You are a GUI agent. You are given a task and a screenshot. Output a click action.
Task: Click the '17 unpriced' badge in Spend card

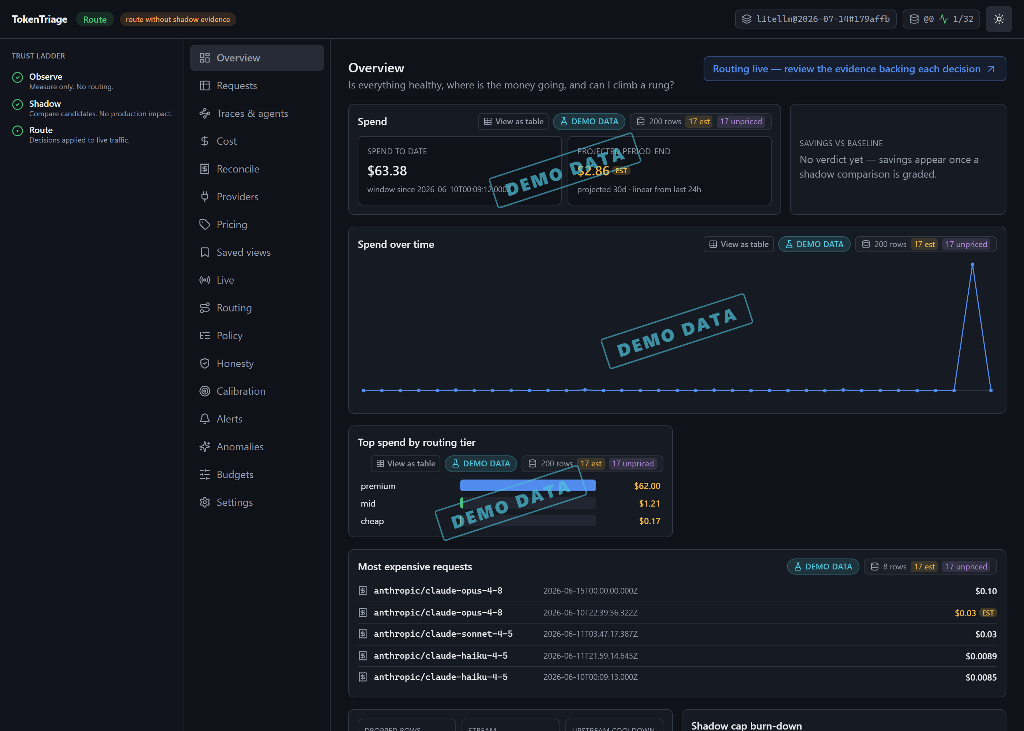coord(741,122)
